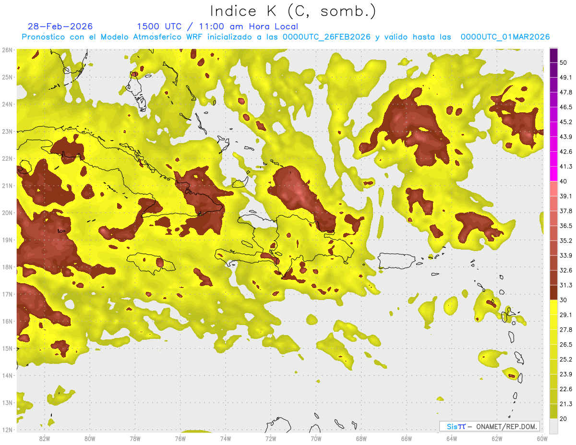Select colorbar value "22.6"
Screen dimensions: 576x445
pyautogui.click(x=565, y=389)
